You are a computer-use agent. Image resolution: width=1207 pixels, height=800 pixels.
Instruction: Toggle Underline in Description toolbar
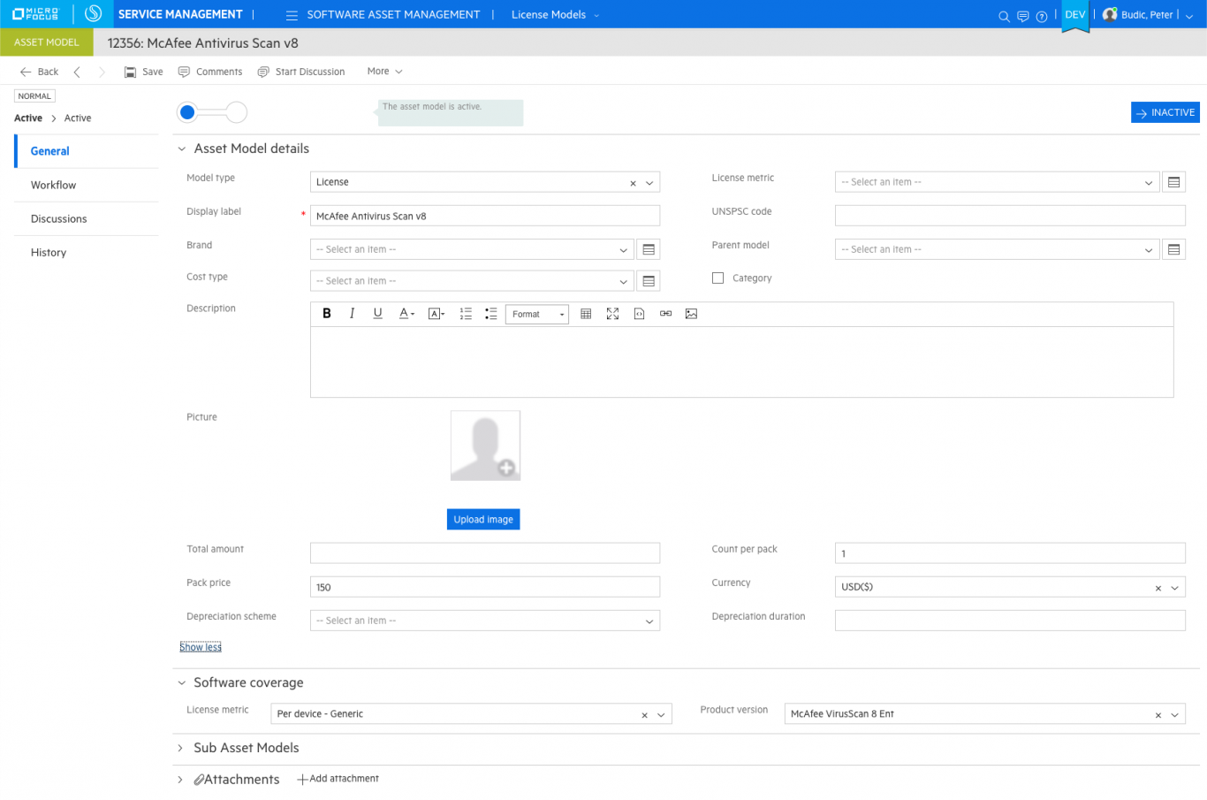click(x=377, y=314)
